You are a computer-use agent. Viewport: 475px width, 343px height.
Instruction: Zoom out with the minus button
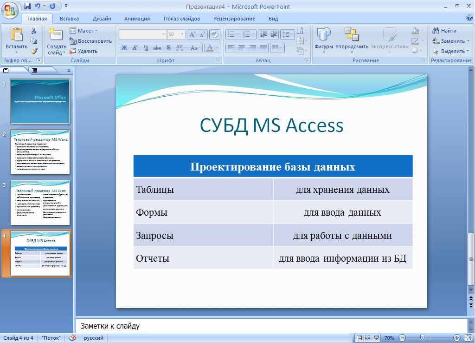tap(402, 338)
